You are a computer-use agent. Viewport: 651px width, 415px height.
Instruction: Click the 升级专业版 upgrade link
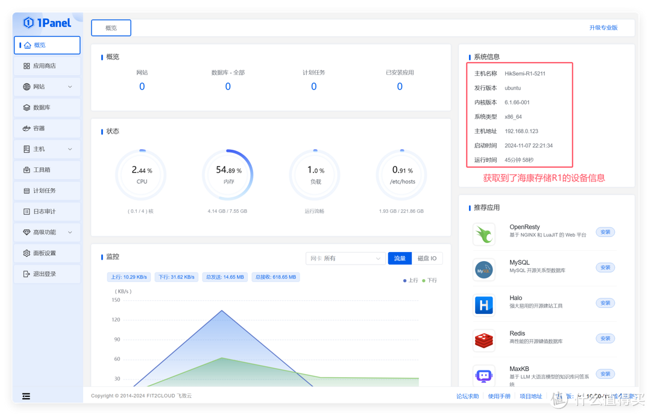603,28
